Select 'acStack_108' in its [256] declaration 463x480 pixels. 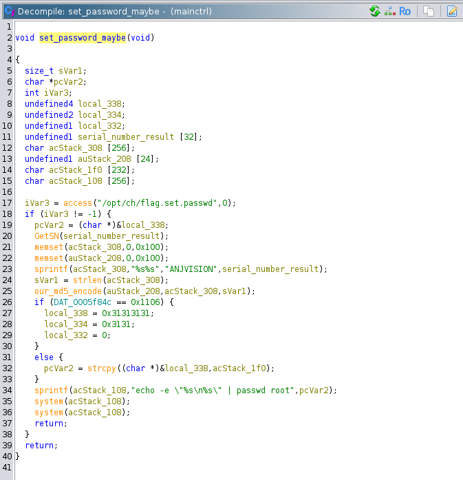pyautogui.click(x=76, y=181)
